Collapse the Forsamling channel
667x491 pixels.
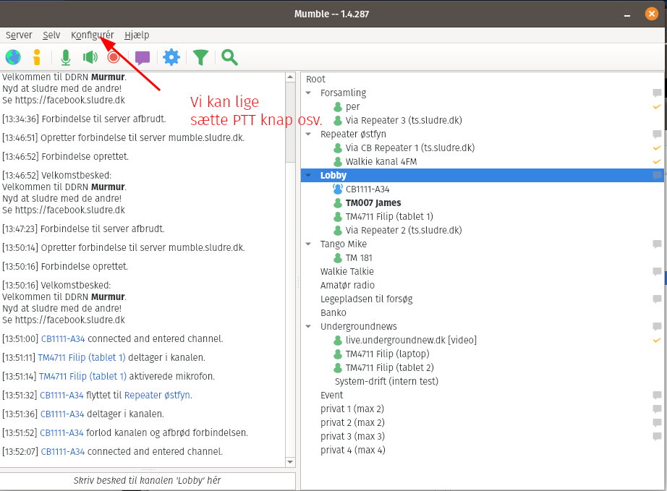(x=308, y=93)
